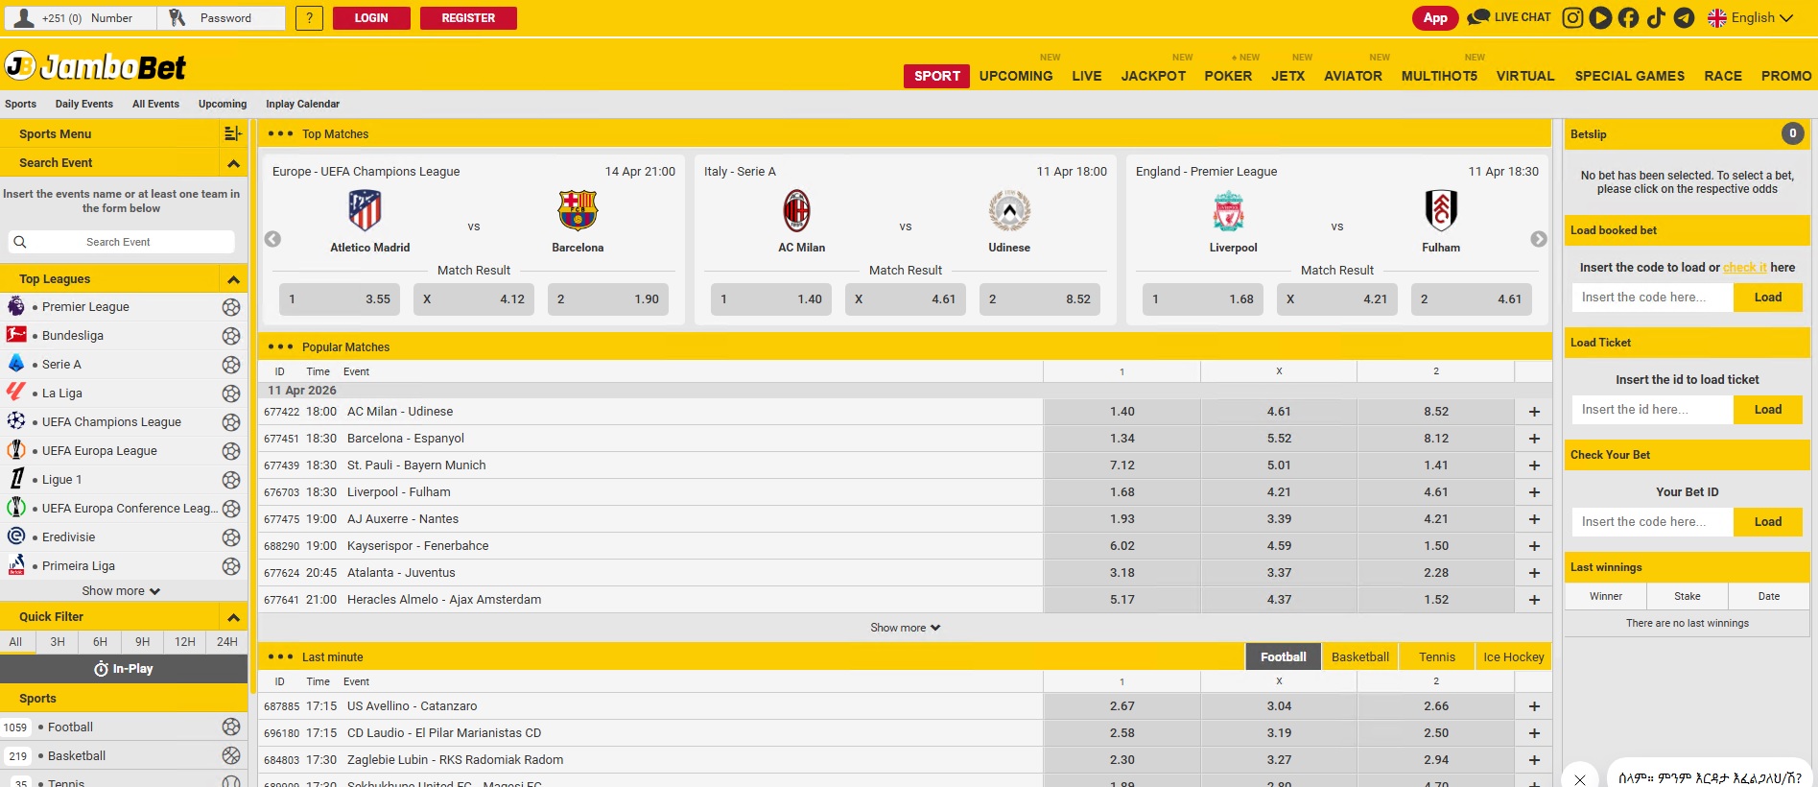Select draw odds 3.39 AJ Auxerre - Nantes
The image size is (1818, 787).
1279,519
